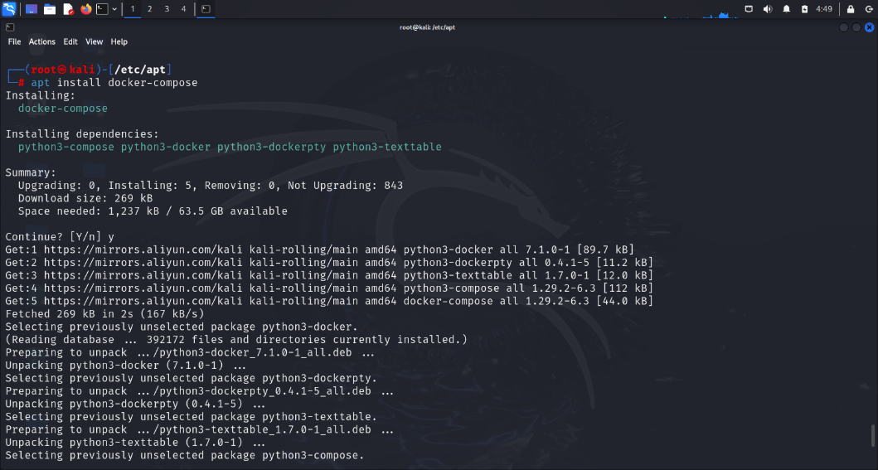Click the 'Download size: 269 kB' line
Screen dimensions: 878x470
[x=85, y=199]
